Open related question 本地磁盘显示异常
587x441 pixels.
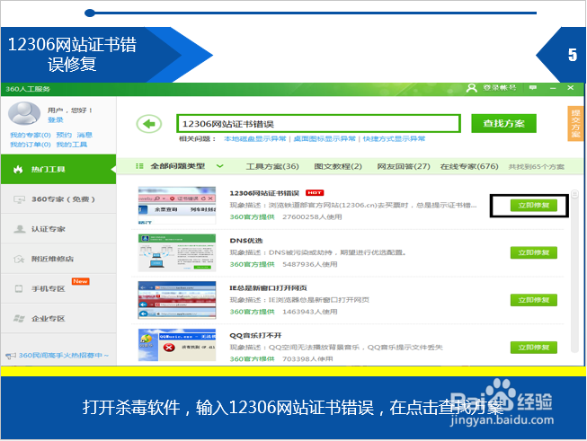coord(255,139)
